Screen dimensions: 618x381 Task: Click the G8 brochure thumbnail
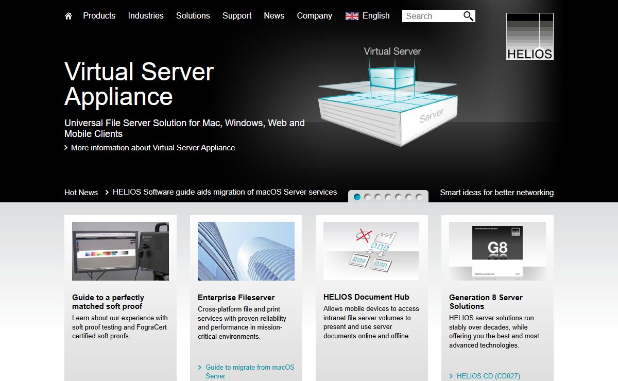(497, 251)
